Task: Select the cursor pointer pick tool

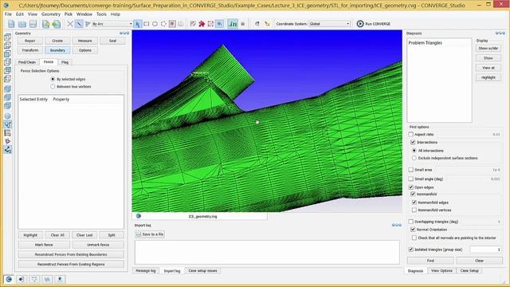Action: tap(138, 24)
